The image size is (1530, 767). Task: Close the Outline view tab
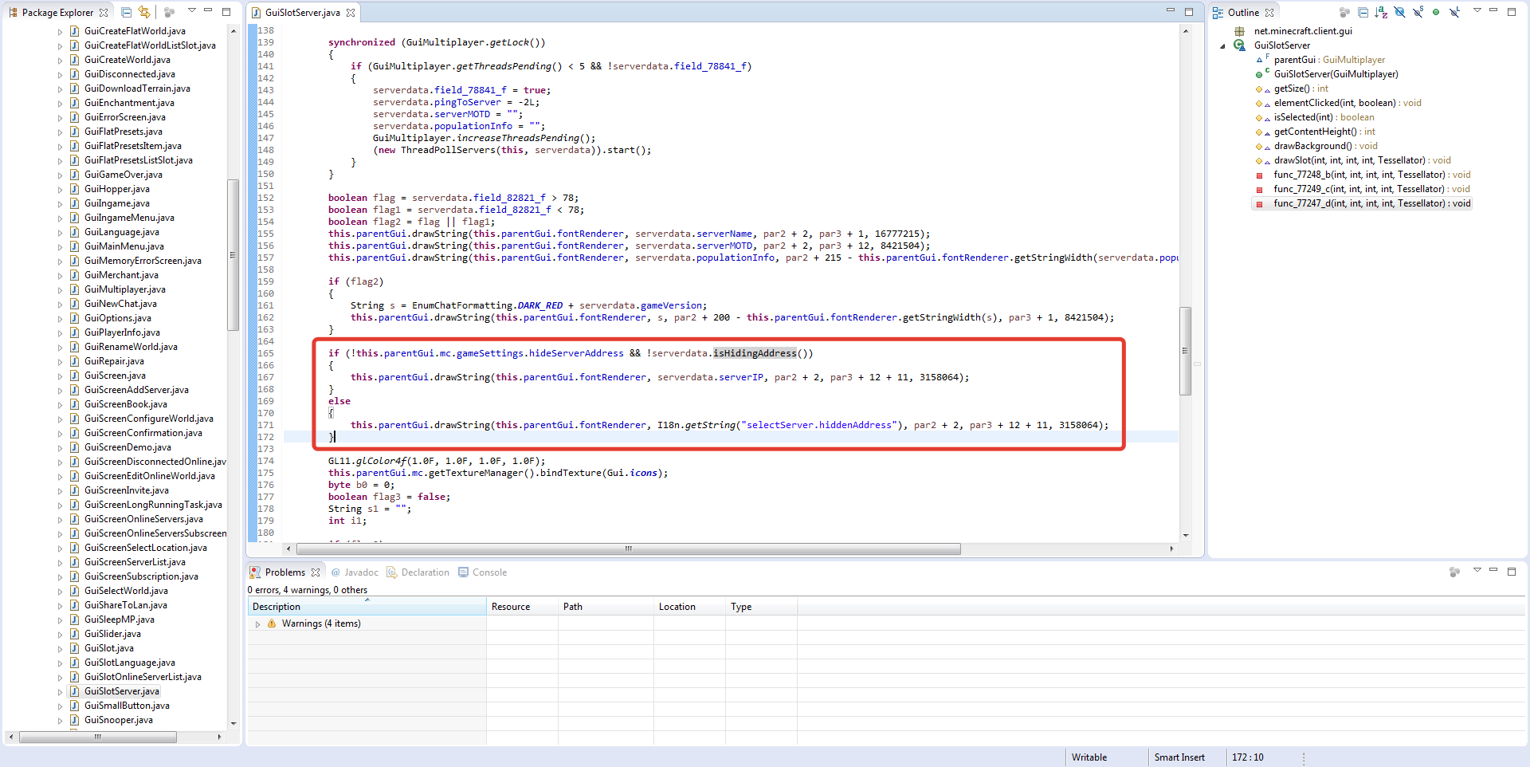tap(1269, 13)
